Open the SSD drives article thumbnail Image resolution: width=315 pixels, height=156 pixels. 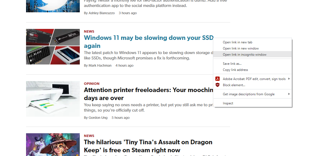tap(53, 47)
